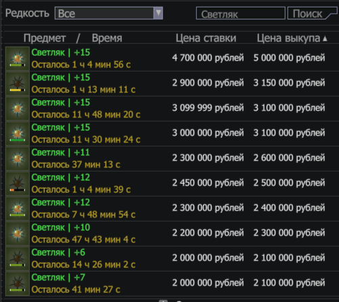Click the bid price 3 099 999 рублей

pos(208,108)
